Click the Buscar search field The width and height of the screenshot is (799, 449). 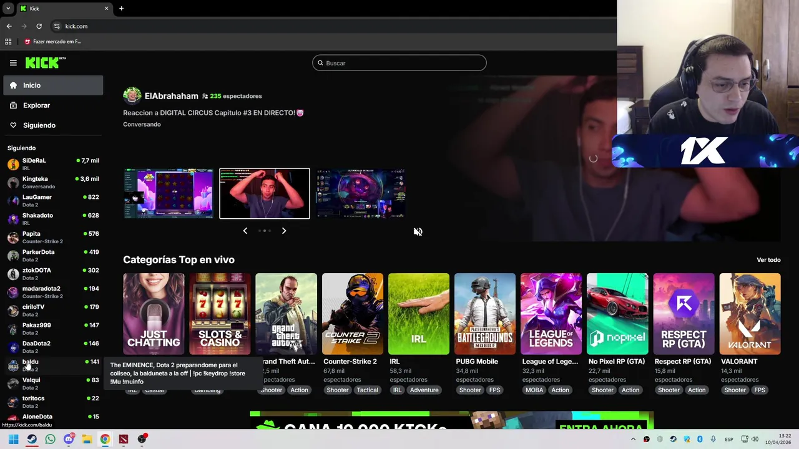(x=399, y=63)
